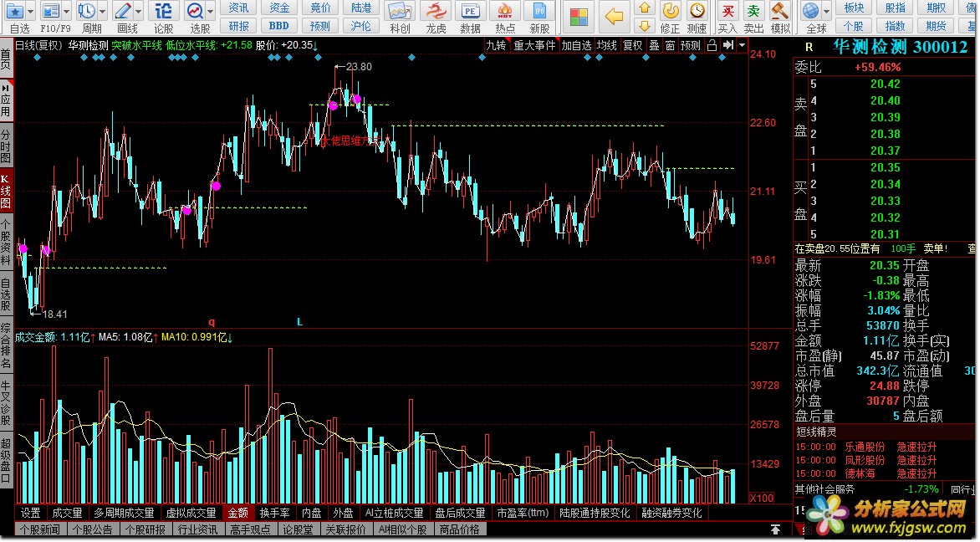
Task: Expand the 自选 dropdown arrow
Action: (x=31, y=11)
